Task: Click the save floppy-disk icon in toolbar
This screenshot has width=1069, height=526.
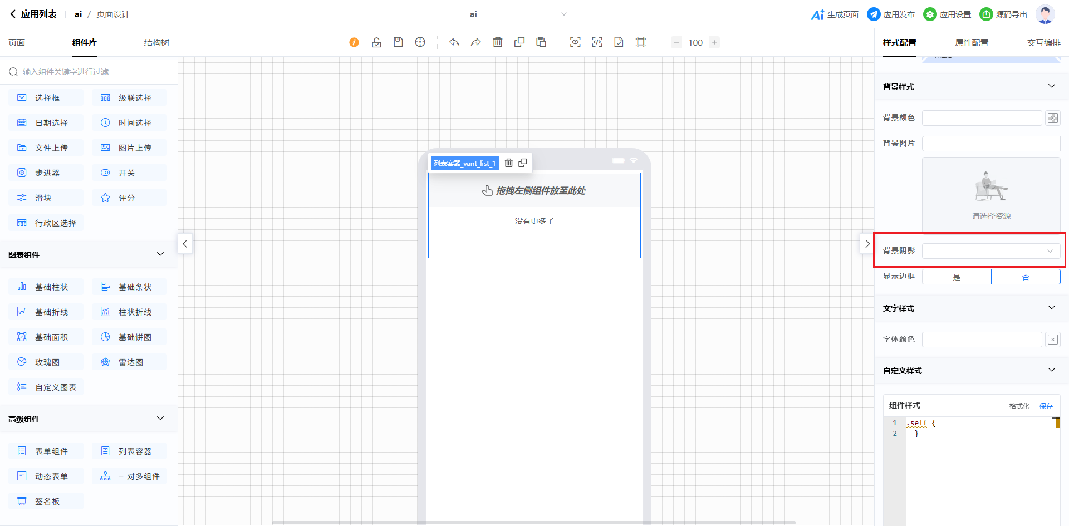Action: [x=398, y=42]
